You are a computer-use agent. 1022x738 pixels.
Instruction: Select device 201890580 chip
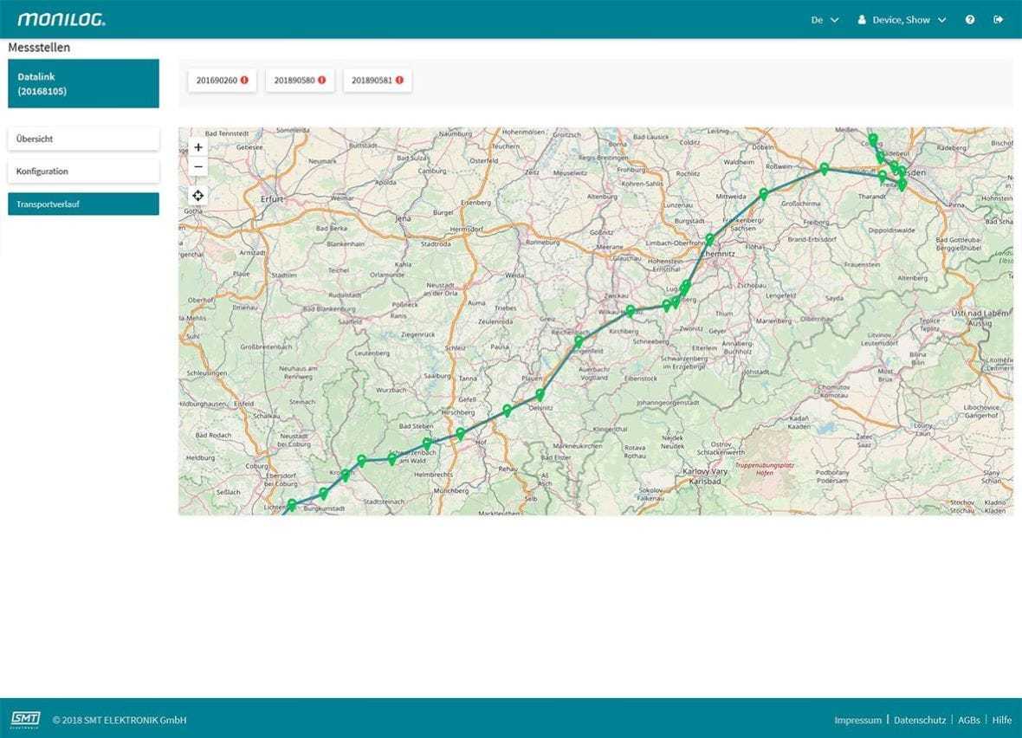pyautogui.click(x=300, y=81)
